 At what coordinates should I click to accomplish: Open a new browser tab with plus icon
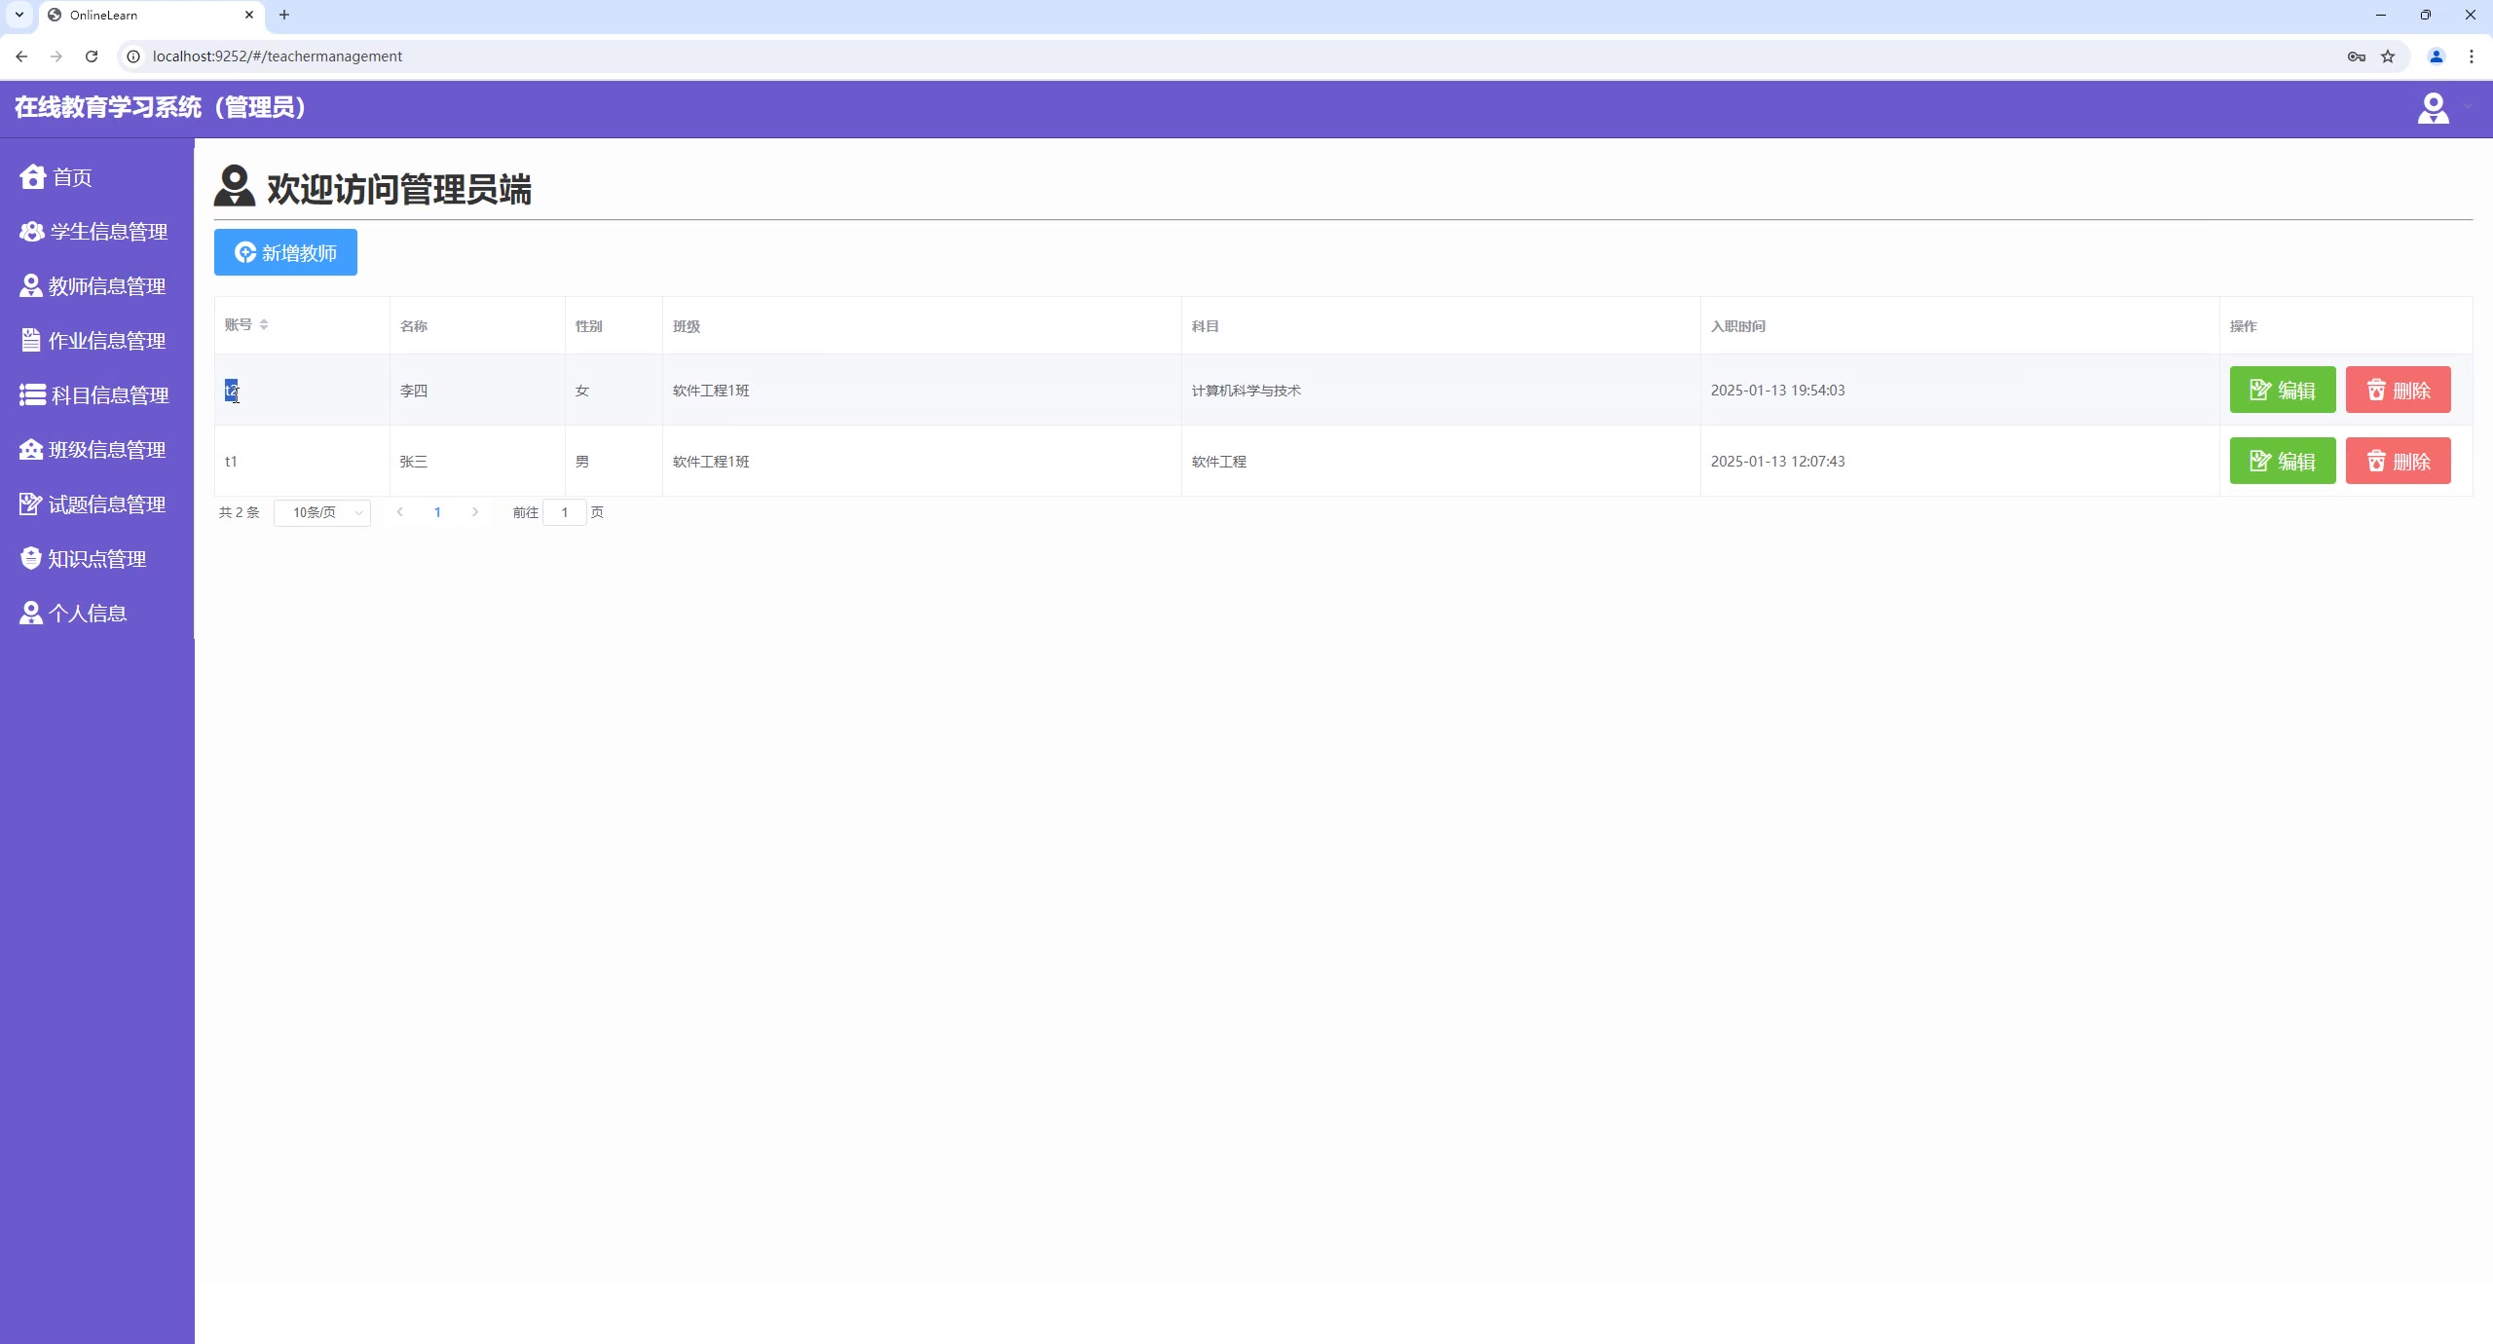(284, 15)
